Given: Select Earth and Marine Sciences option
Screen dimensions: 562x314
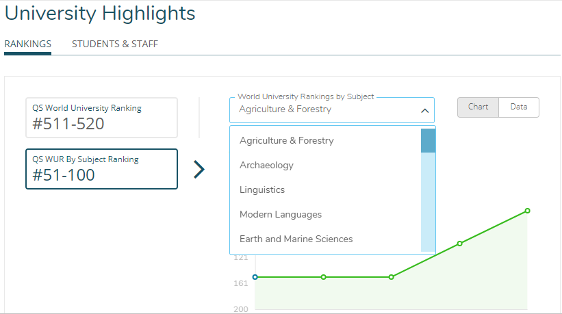Looking at the screenshot, I should [296, 239].
